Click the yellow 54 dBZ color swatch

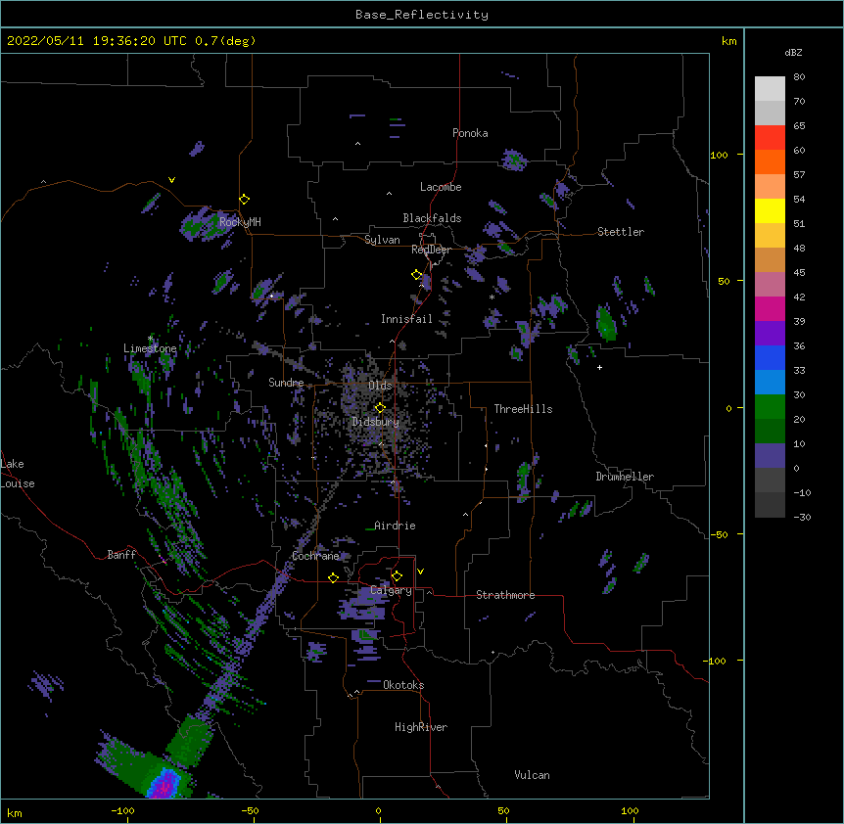(x=770, y=210)
